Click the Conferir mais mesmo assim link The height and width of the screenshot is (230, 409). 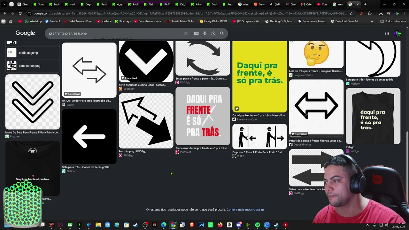[245, 210]
